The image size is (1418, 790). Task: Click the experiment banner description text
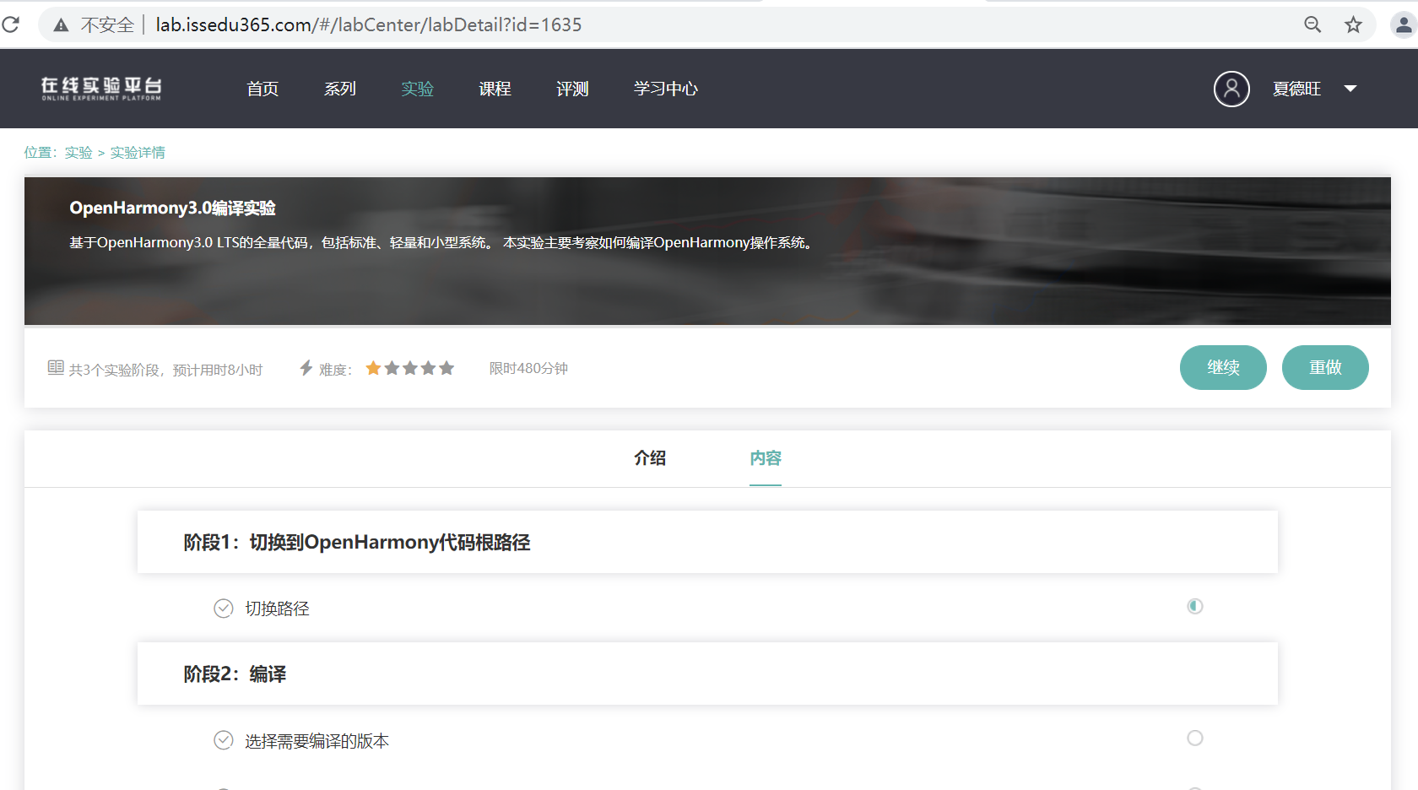click(x=443, y=243)
